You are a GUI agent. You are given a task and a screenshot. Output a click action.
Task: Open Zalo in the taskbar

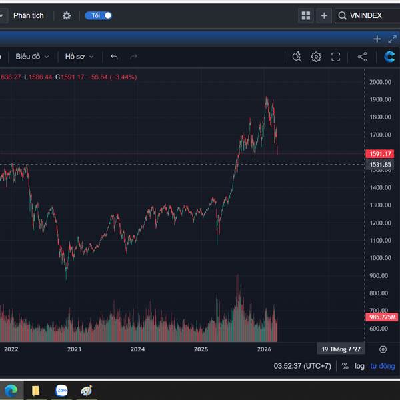coord(61,390)
